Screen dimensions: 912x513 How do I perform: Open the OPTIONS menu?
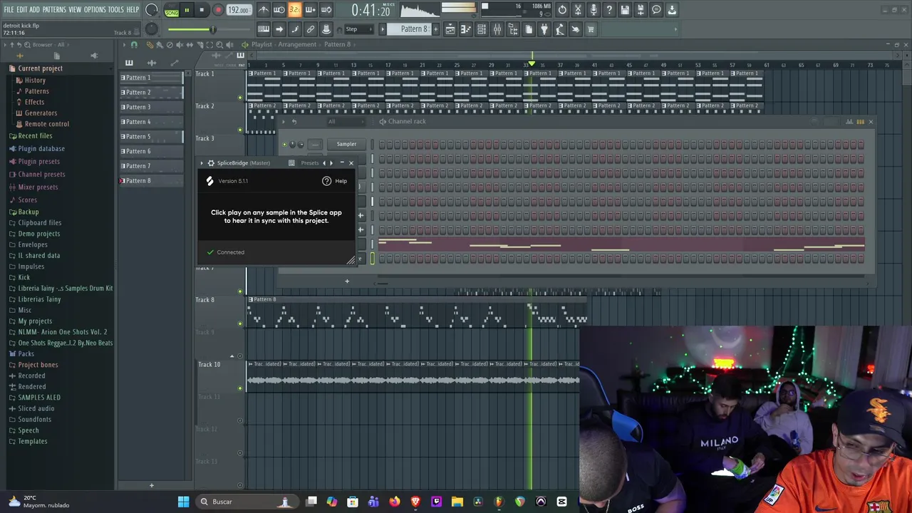tap(95, 10)
